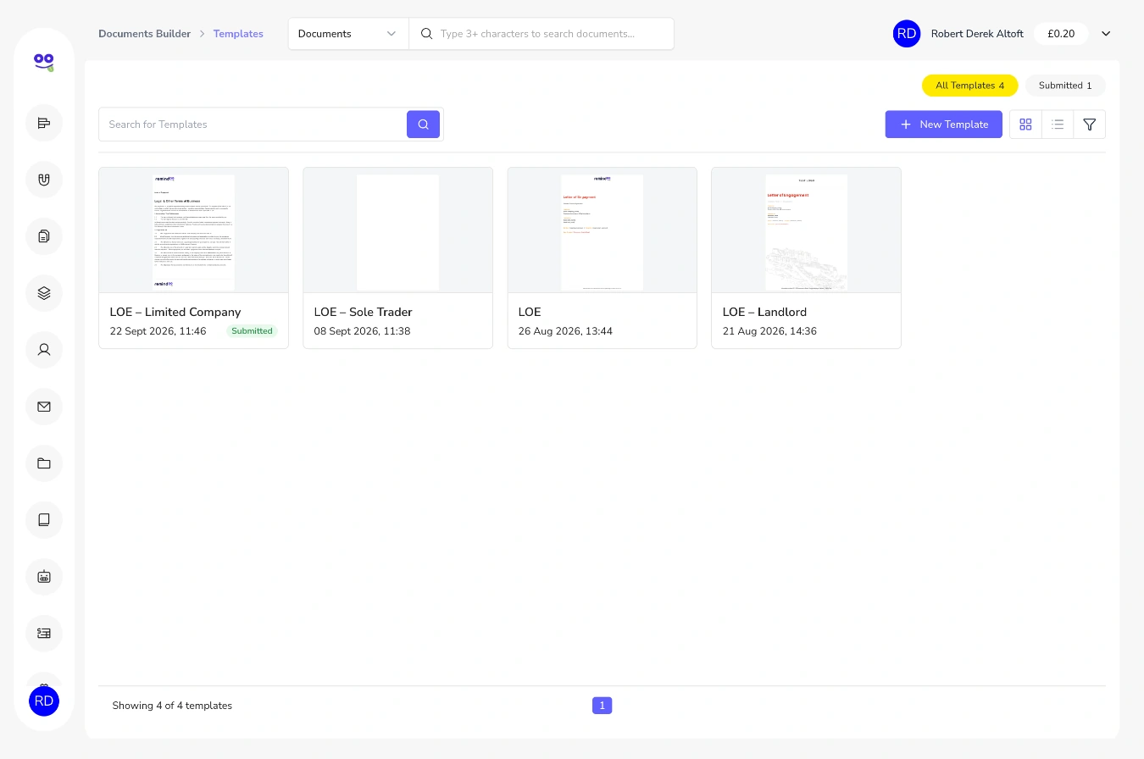Image resolution: width=1144 pixels, height=759 pixels.
Task: Open the book sidebar icon
Action: pos(44,520)
